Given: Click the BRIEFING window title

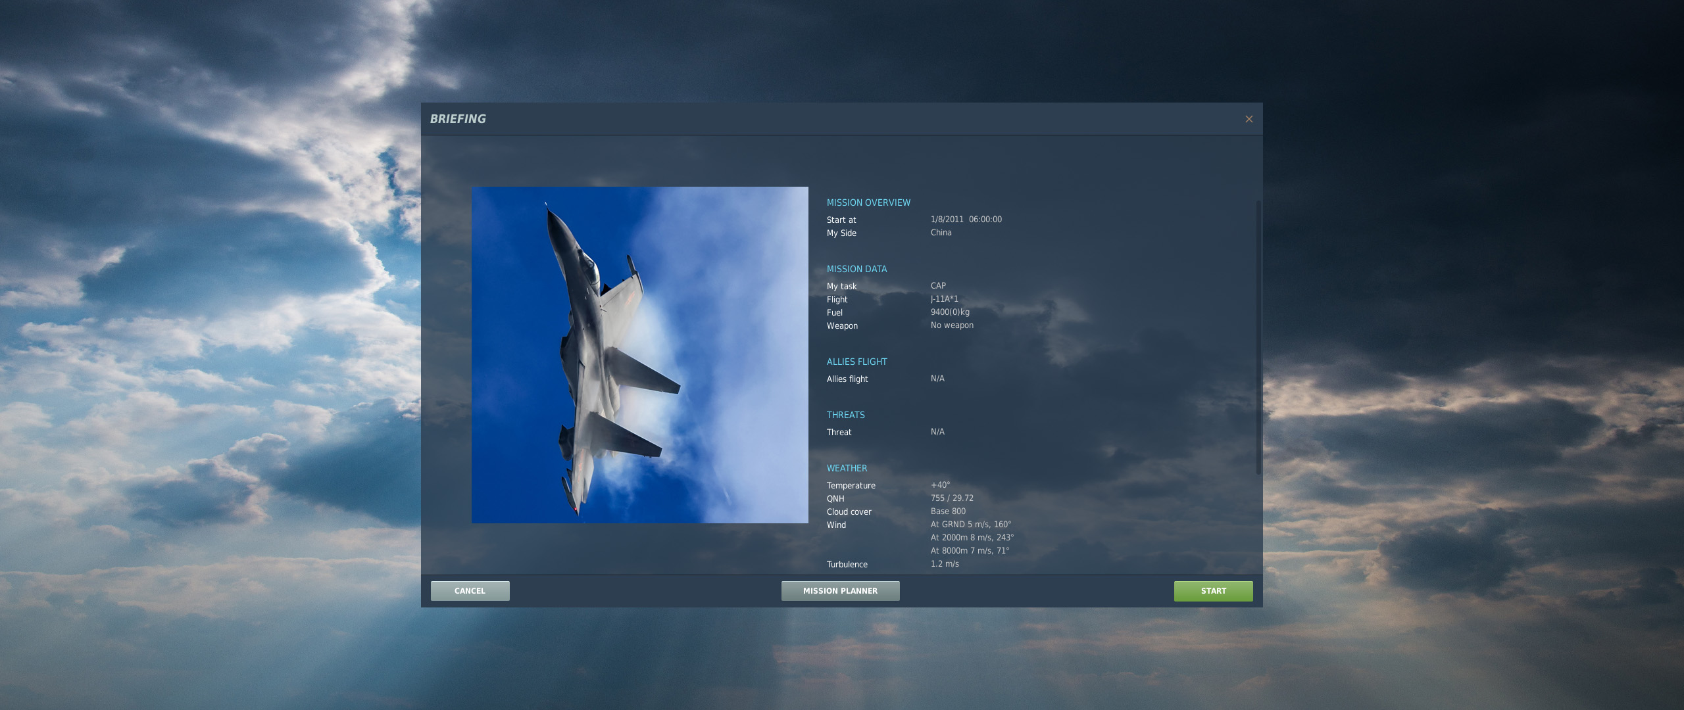Looking at the screenshot, I should (458, 119).
